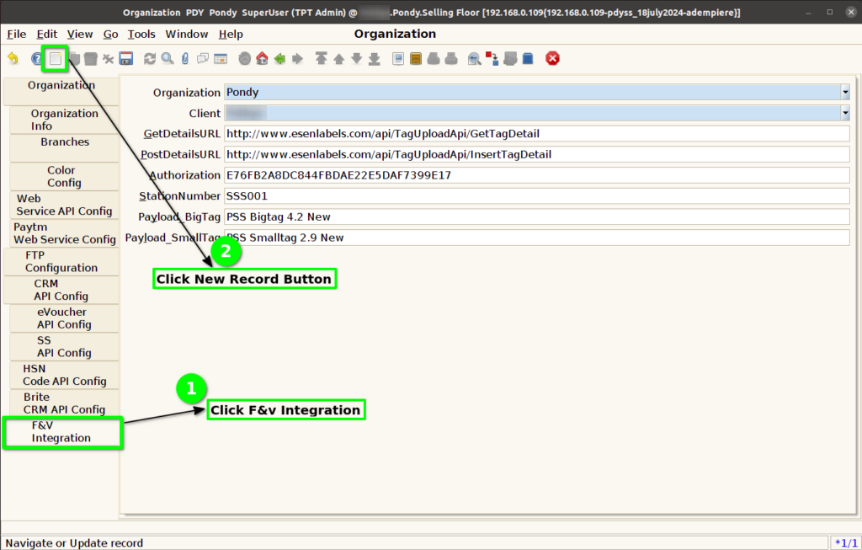Click the Report toolbar icon
This screenshot has width=862, height=550.
(x=398, y=58)
